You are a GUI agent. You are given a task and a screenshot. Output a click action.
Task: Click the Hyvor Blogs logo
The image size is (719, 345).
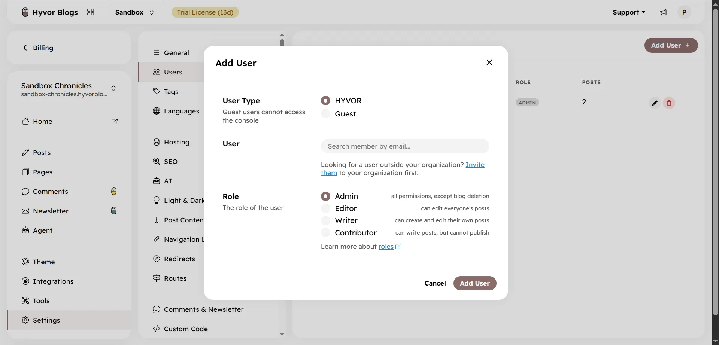coord(50,12)
